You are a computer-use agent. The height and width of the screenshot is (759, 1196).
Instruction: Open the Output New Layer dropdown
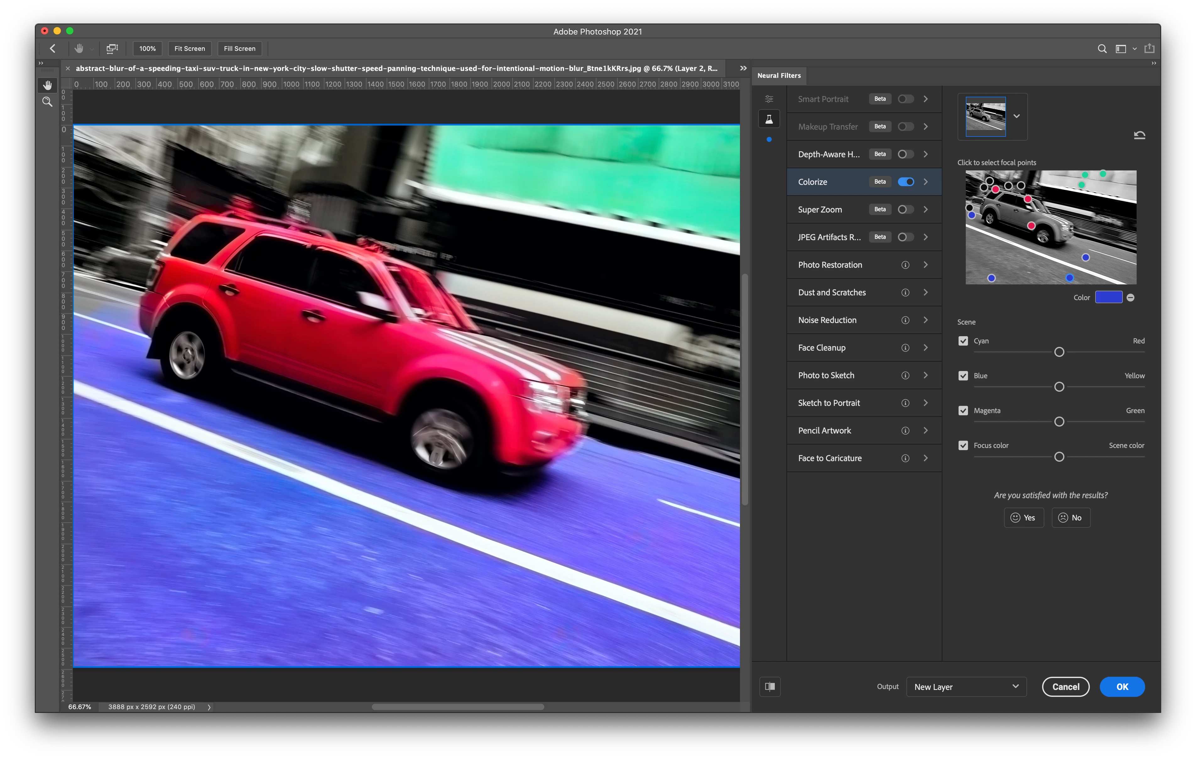click(x=966, y=686)
